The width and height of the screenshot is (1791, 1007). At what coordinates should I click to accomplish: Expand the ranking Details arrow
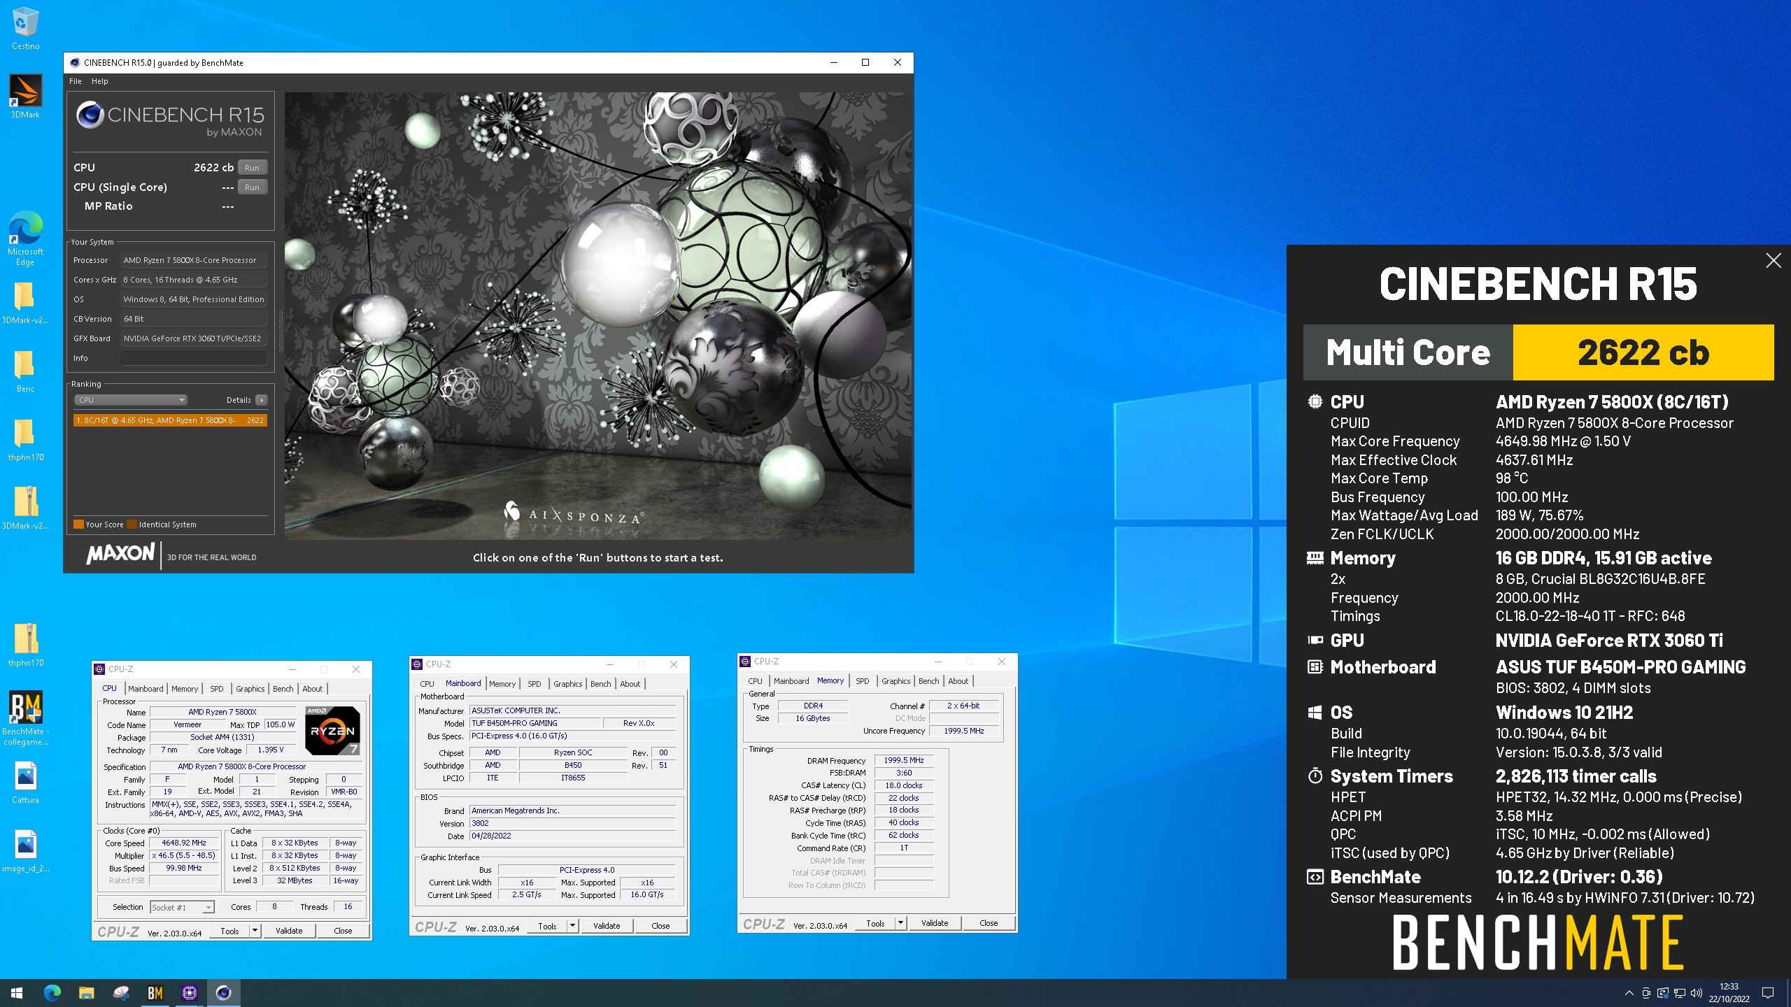tap(261, 400)
